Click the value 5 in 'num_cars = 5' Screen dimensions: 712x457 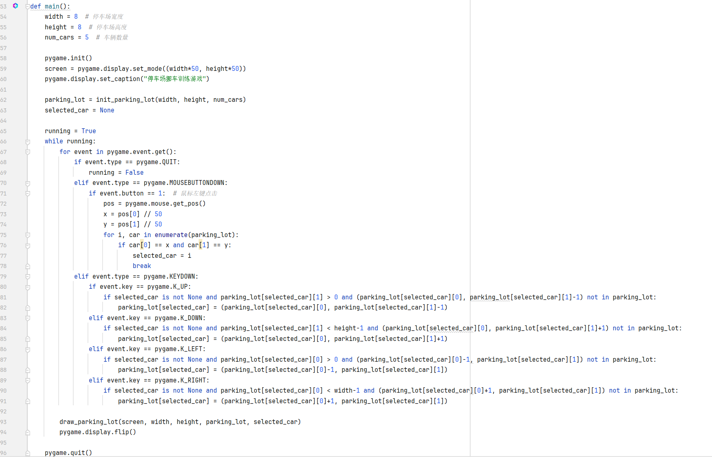[87, 37]
